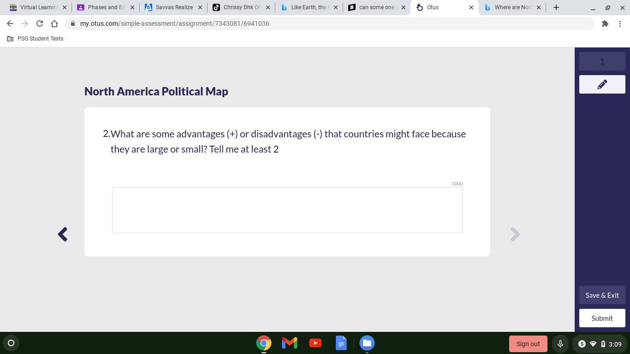630x354 pixels.
Task: Open the extensions puzzle icon
Action: point(605,24)
